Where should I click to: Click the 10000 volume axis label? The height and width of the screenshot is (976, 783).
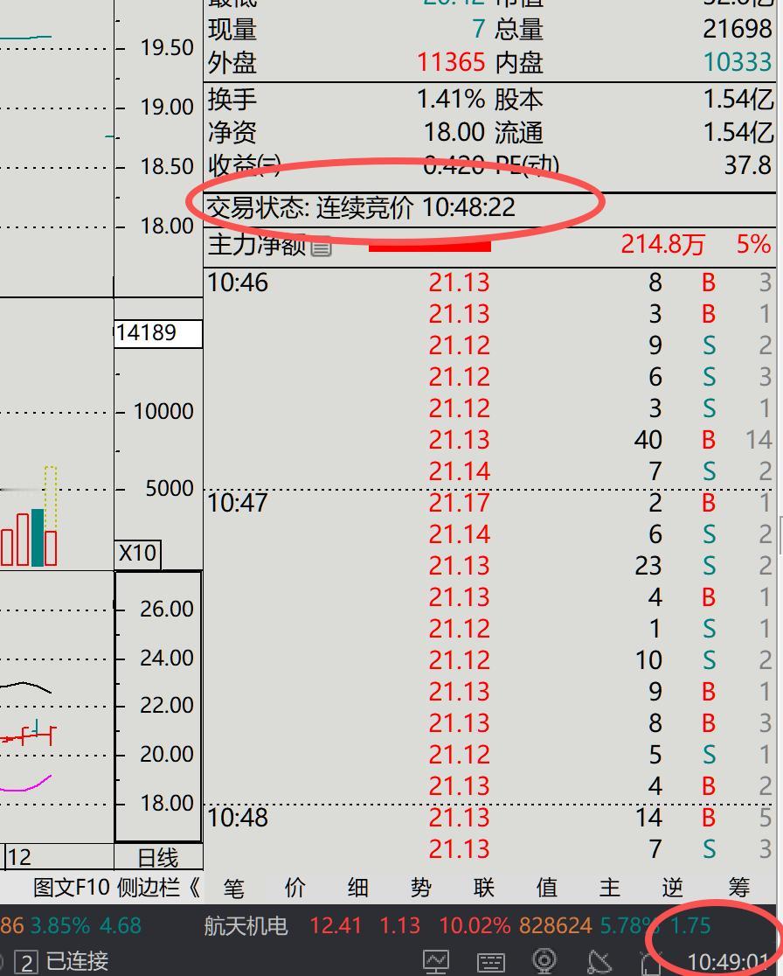(163, 411)
